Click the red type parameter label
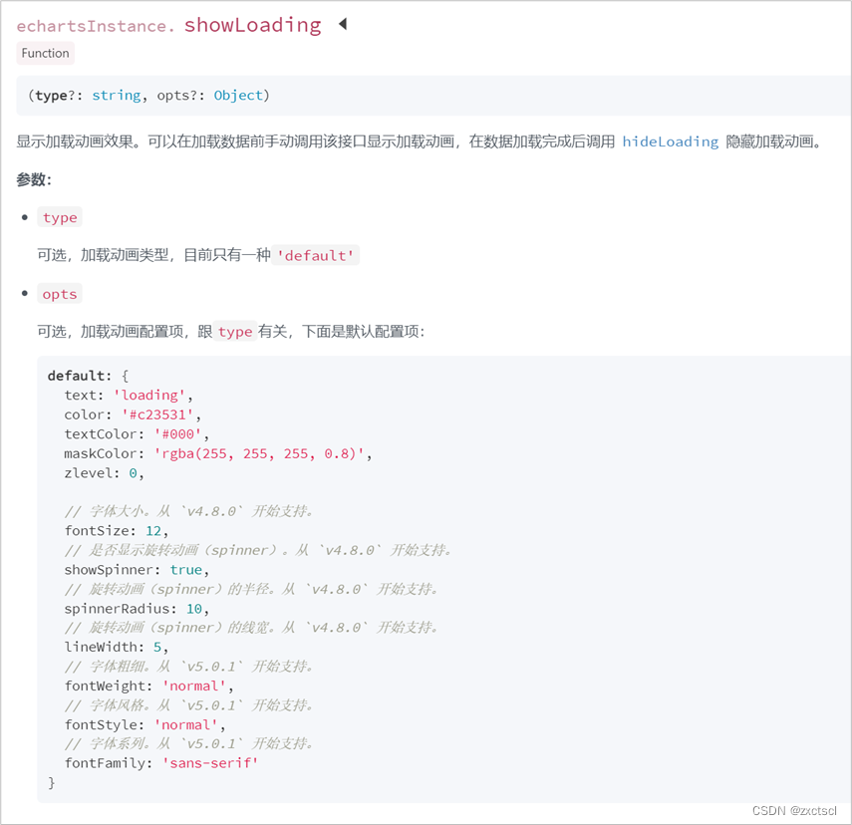Screen dimensions: 852x825 point(60,217)
